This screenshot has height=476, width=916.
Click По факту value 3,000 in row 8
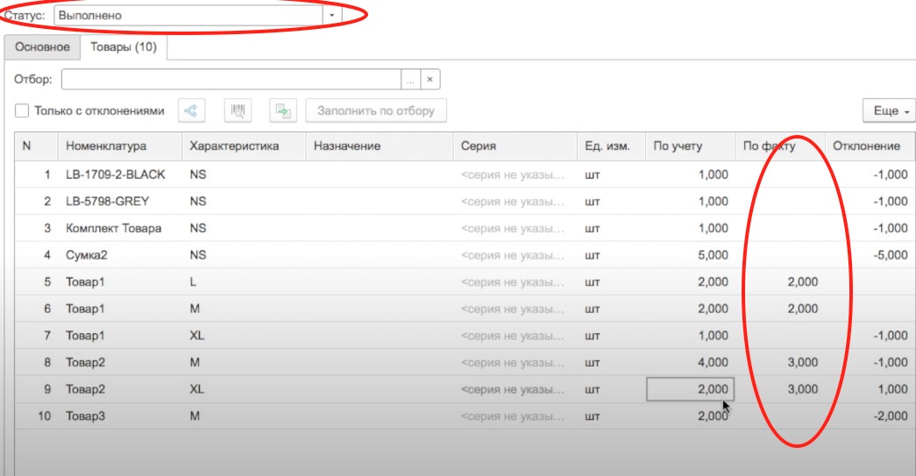click(x=780, y=363)
